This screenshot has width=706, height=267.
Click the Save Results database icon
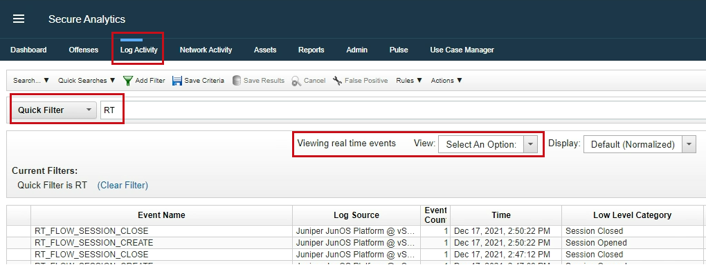click(237, 81)
